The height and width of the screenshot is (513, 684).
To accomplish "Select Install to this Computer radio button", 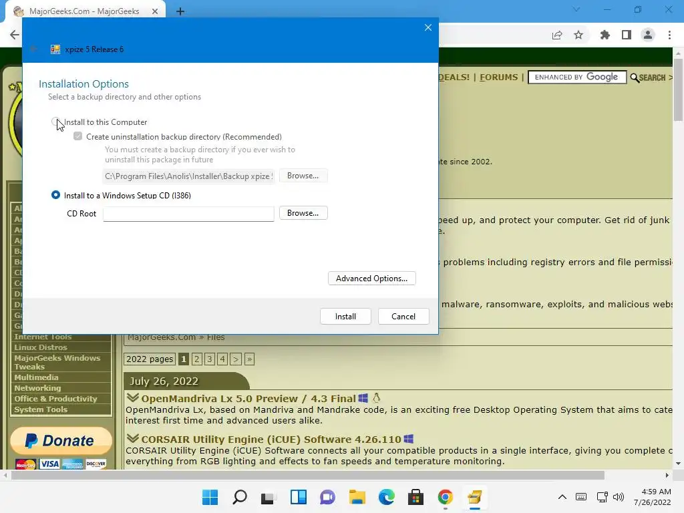I will point(55,122).
